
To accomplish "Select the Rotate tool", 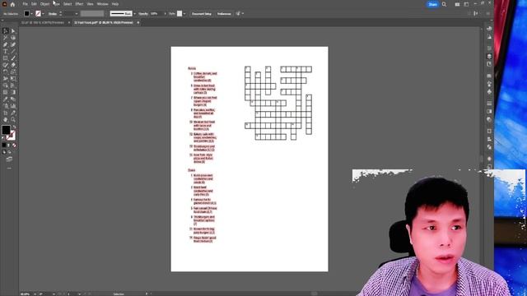I will (x=6, y=72).
